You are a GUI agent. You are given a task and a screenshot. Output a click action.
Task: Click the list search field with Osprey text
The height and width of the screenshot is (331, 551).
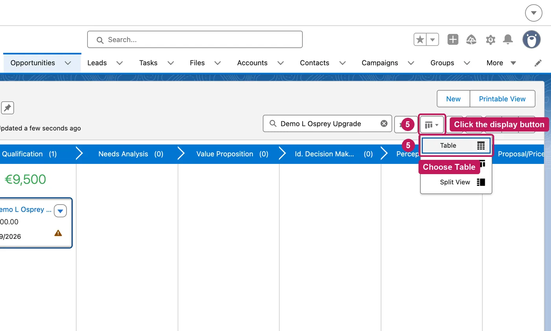(x=327, y=124)
